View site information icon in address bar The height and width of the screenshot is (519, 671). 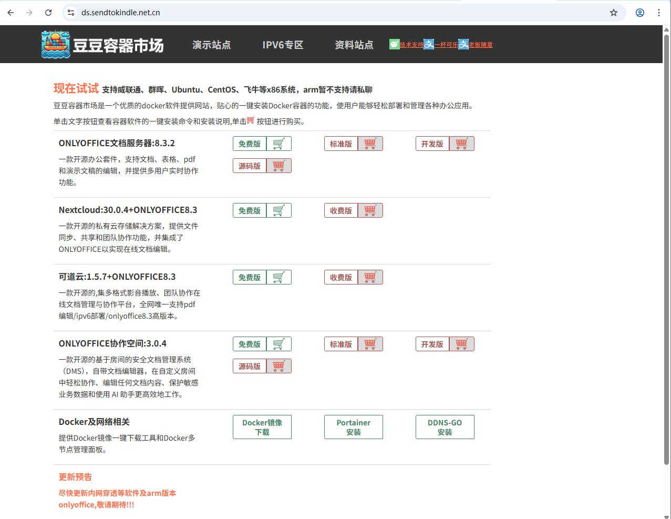(x=71, y=13)
